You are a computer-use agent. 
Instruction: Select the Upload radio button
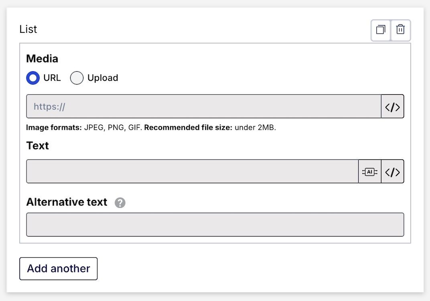[77, 78]
